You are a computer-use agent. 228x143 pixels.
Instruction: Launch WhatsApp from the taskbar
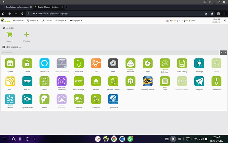(130, 139)
